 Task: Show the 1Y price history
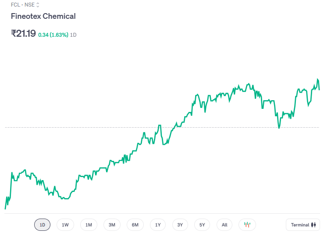coord(158,225)
